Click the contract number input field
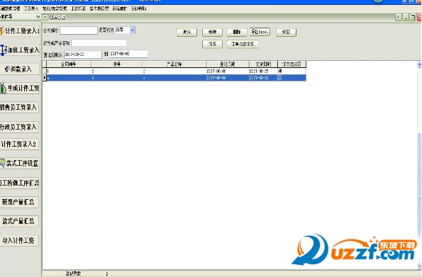The height and width of the screenshot is (277, 422). pyautogui.click(x=79, y=30)
